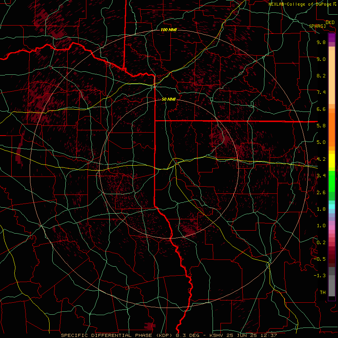Click the 0.2 legend value
The width and height of the screenshot is (338, 338).
321,243
